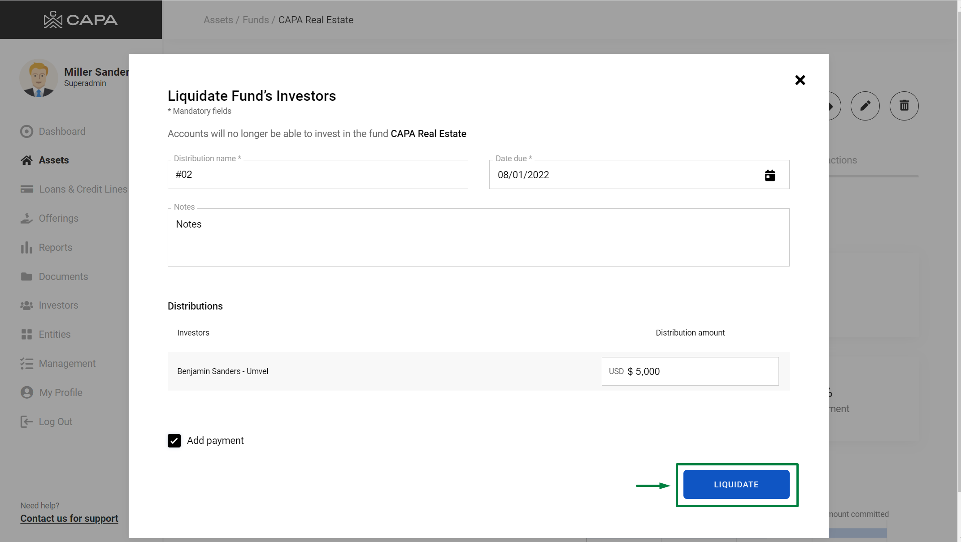Click the Entities grid icon
The image size is (961, 542).
pos(26,334)
